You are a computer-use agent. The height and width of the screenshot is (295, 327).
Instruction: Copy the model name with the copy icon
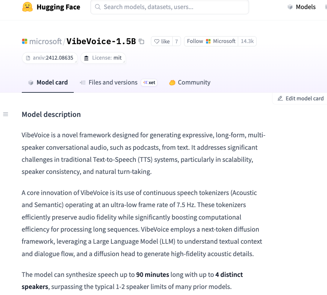[141, 41]
